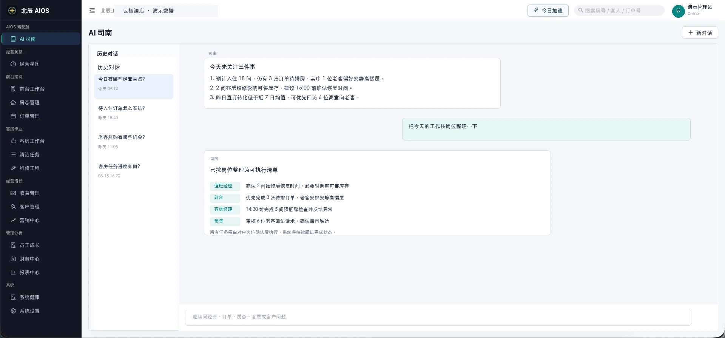The width and height of the screenshot is (725, 338).
Task: Click the 系统设置 gear icon
Action: (13, 311)
